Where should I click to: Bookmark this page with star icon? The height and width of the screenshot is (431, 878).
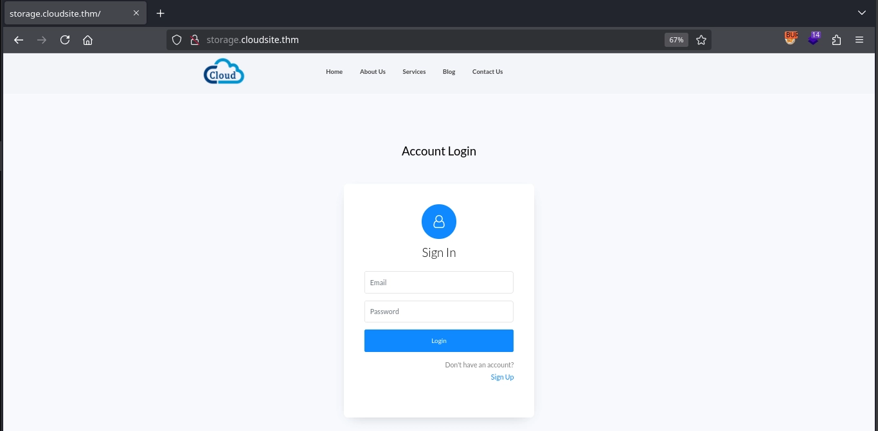(701, 40)
